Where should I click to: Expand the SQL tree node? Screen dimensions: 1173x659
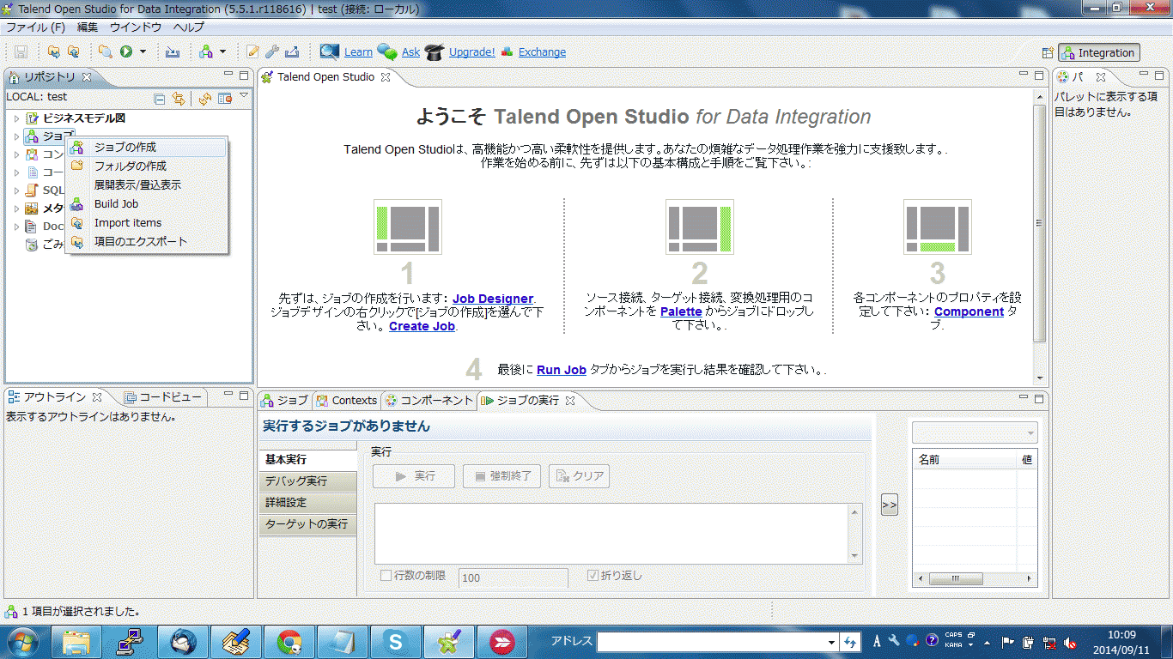click(x=16, y=190)
